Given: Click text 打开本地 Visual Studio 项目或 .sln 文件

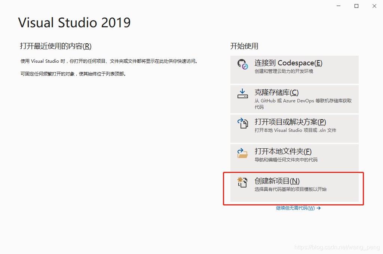Looking at the screenshot, I should point(295,130).
